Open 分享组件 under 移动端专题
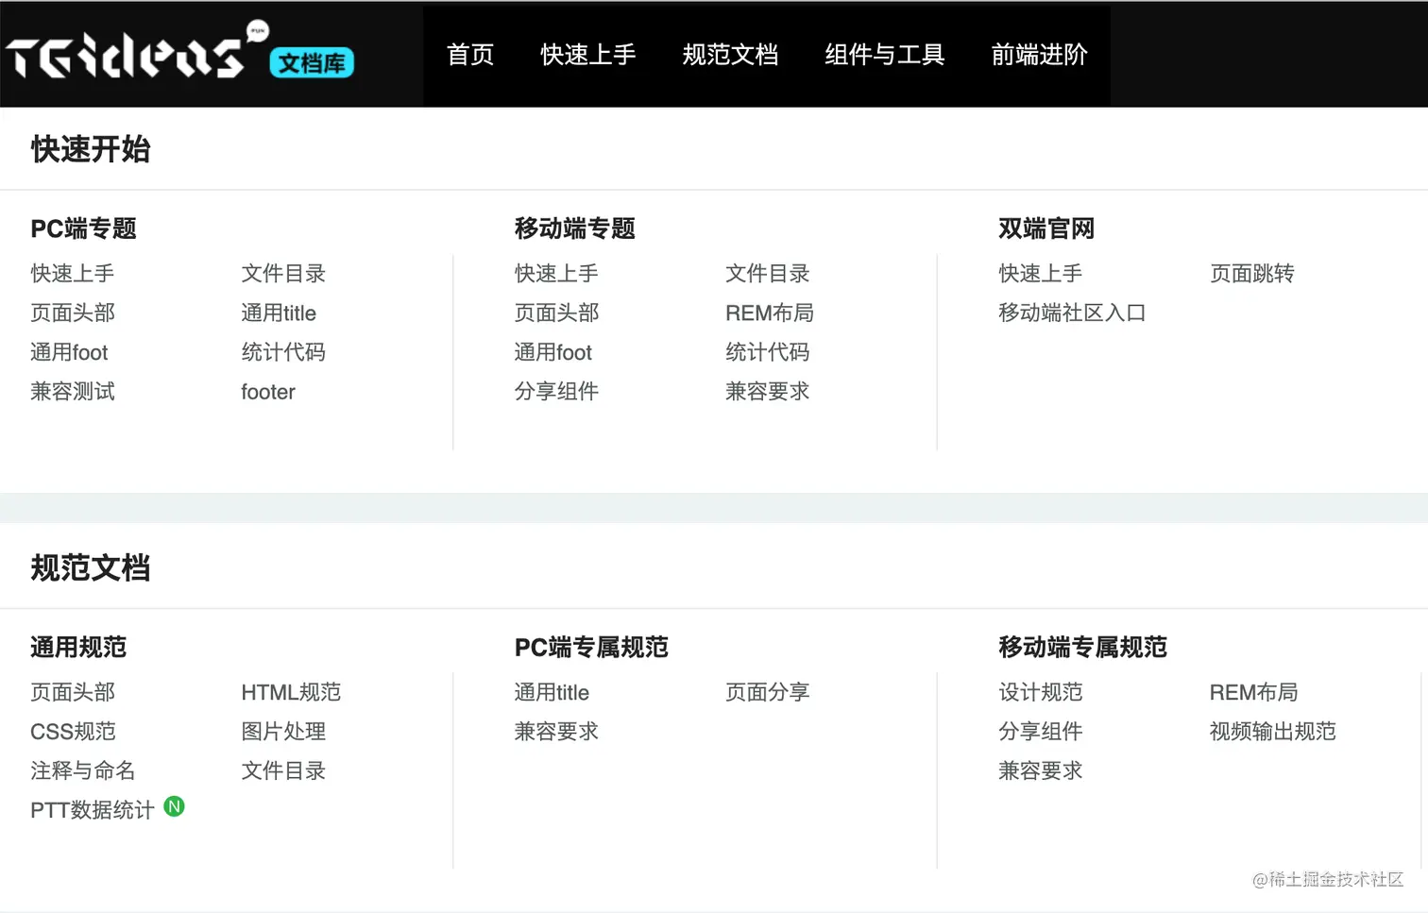 (556, 392)
